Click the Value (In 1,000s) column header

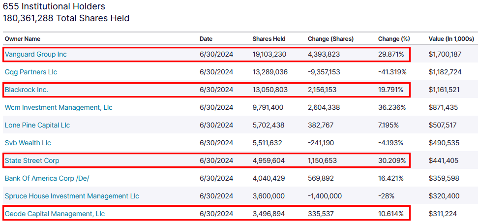pyautogui.click(x=451, y=39)
